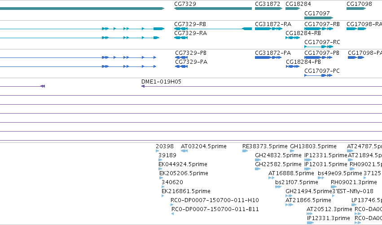Click the RE38373.5prime EST label
The image size is (382, 225).
pyautogui.click(x=265, y=146)
